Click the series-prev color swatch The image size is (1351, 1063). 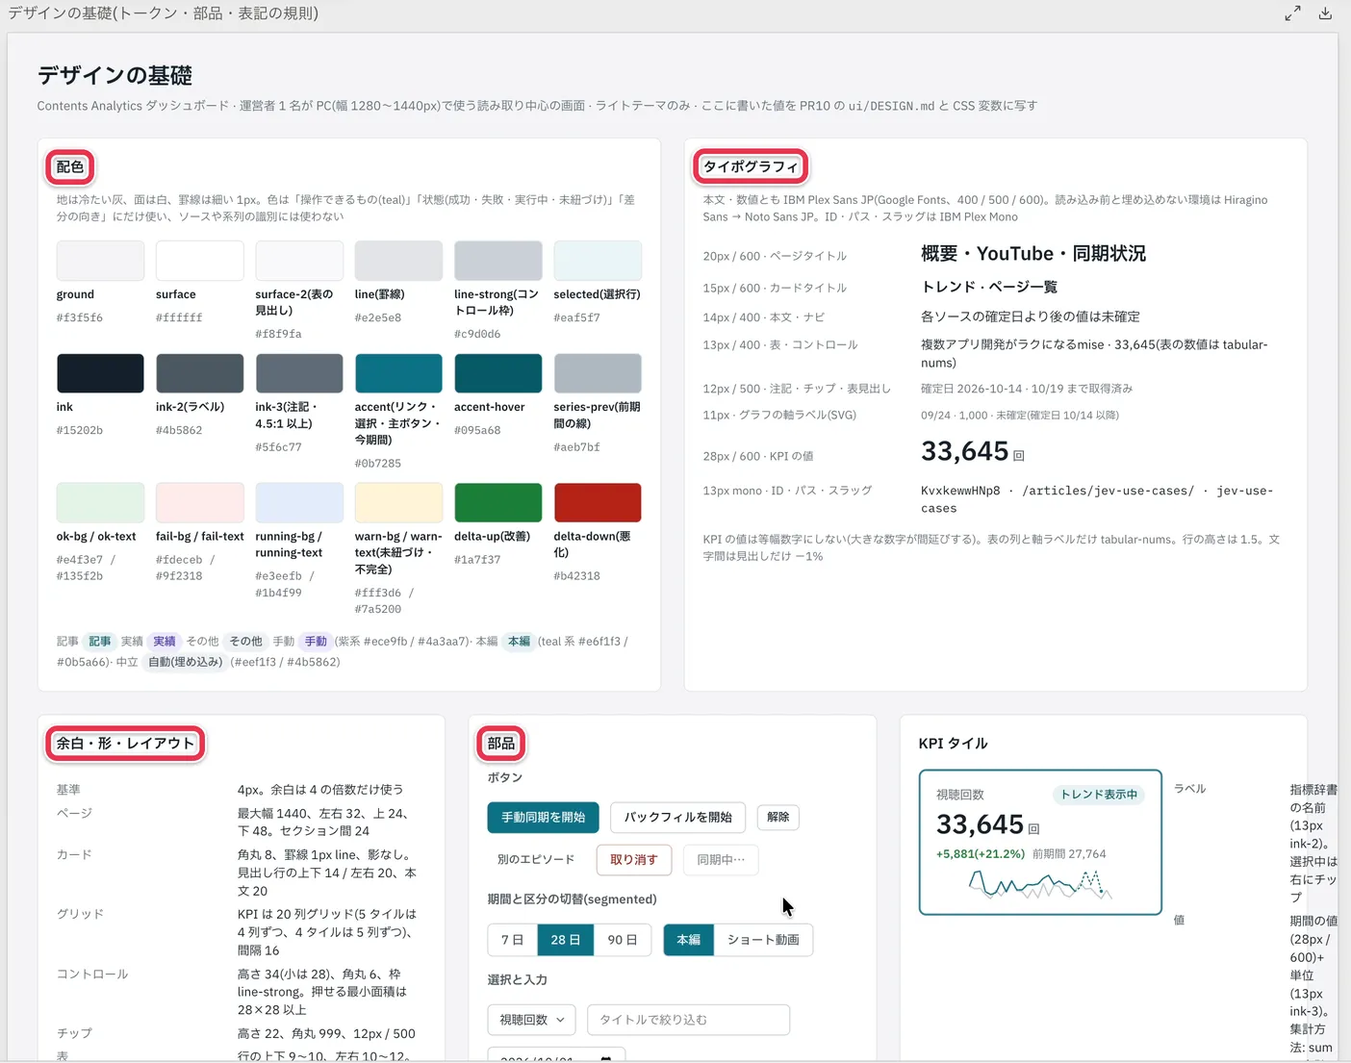click(x=598, y=373)
